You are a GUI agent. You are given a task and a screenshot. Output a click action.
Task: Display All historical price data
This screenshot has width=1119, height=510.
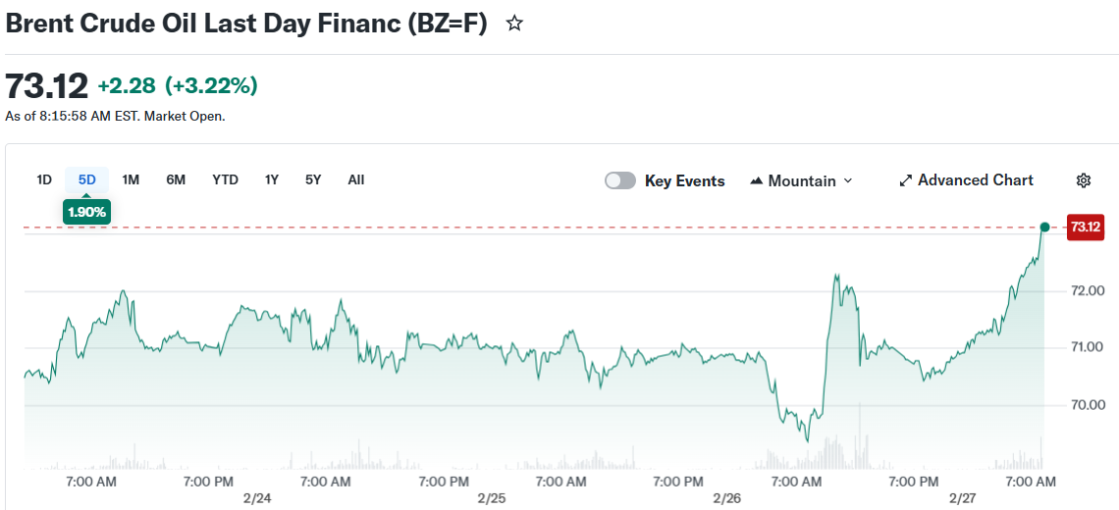(x=356, y=179)
